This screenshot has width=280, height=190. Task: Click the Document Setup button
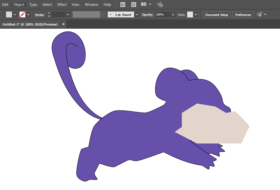tap(216, 15)
